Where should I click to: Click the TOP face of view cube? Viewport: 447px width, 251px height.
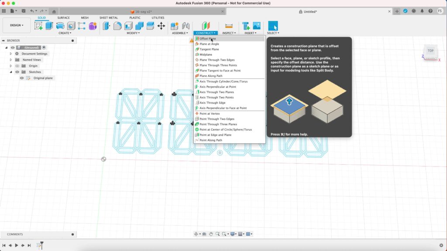click(x=430, y=51)
